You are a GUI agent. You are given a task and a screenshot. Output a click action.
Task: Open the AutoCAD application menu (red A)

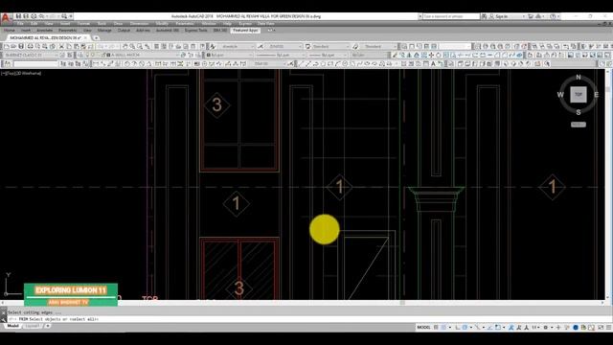pos(6,18)
